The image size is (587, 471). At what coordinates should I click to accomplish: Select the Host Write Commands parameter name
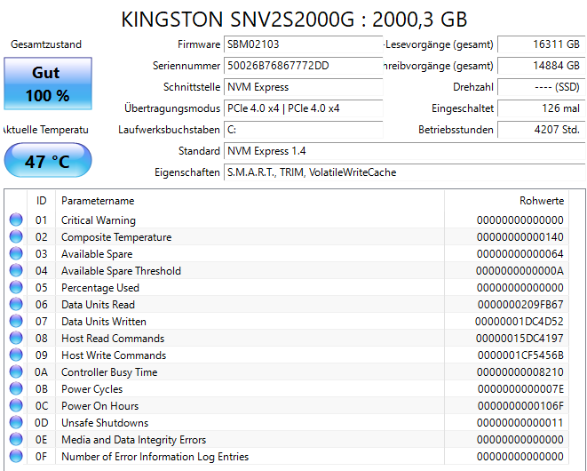[x=114, y=355]
